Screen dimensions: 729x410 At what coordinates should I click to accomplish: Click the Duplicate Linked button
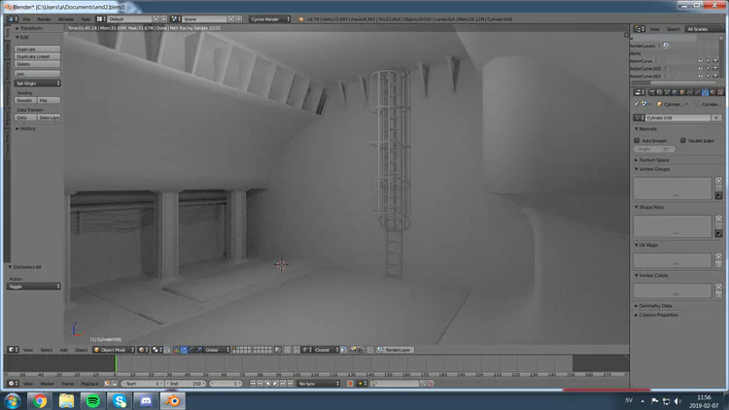click(37, 56)
